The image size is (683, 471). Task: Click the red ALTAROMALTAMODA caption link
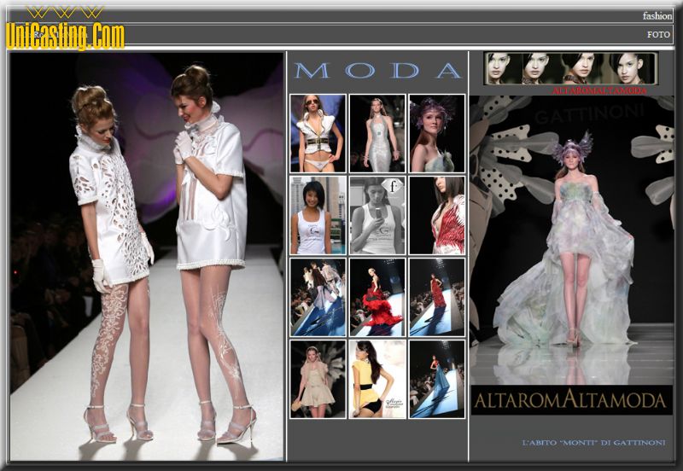coord(599,90)
